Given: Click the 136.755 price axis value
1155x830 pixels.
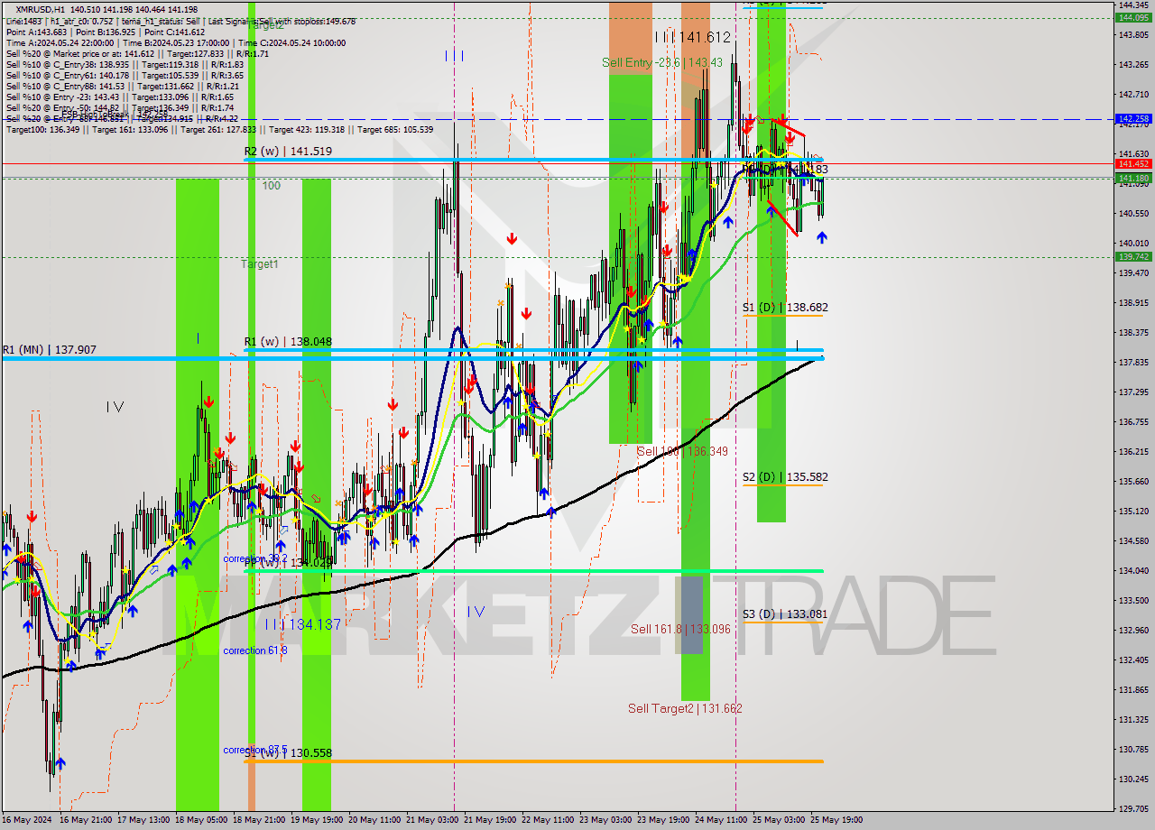Looking at the screenshot, I should pyautogui.click(x=1133, y=421).
